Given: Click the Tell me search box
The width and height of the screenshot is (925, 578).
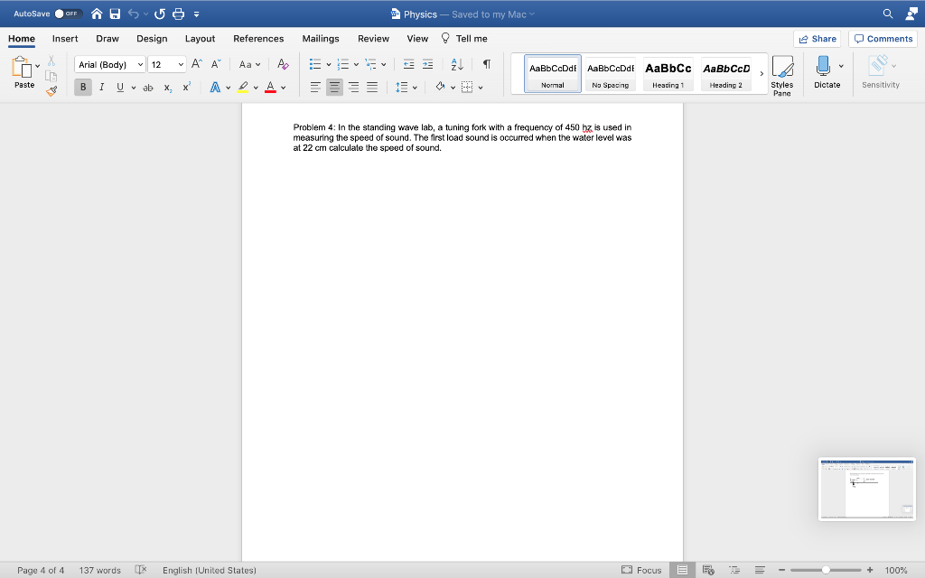Looking at the screenshot, I should [x=464, y=38].
